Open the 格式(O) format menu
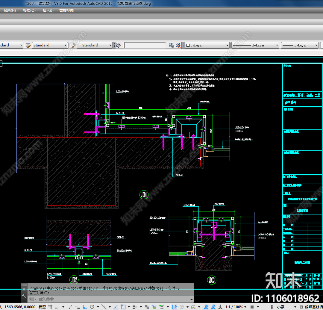323x310 pixels. click(x=29, y=10)
